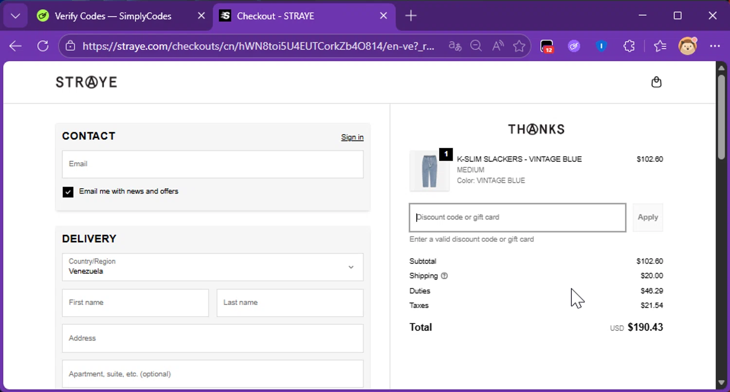Open the shopping bag cart icon
This screenshot has width=730, height=392.
[657, 82]
